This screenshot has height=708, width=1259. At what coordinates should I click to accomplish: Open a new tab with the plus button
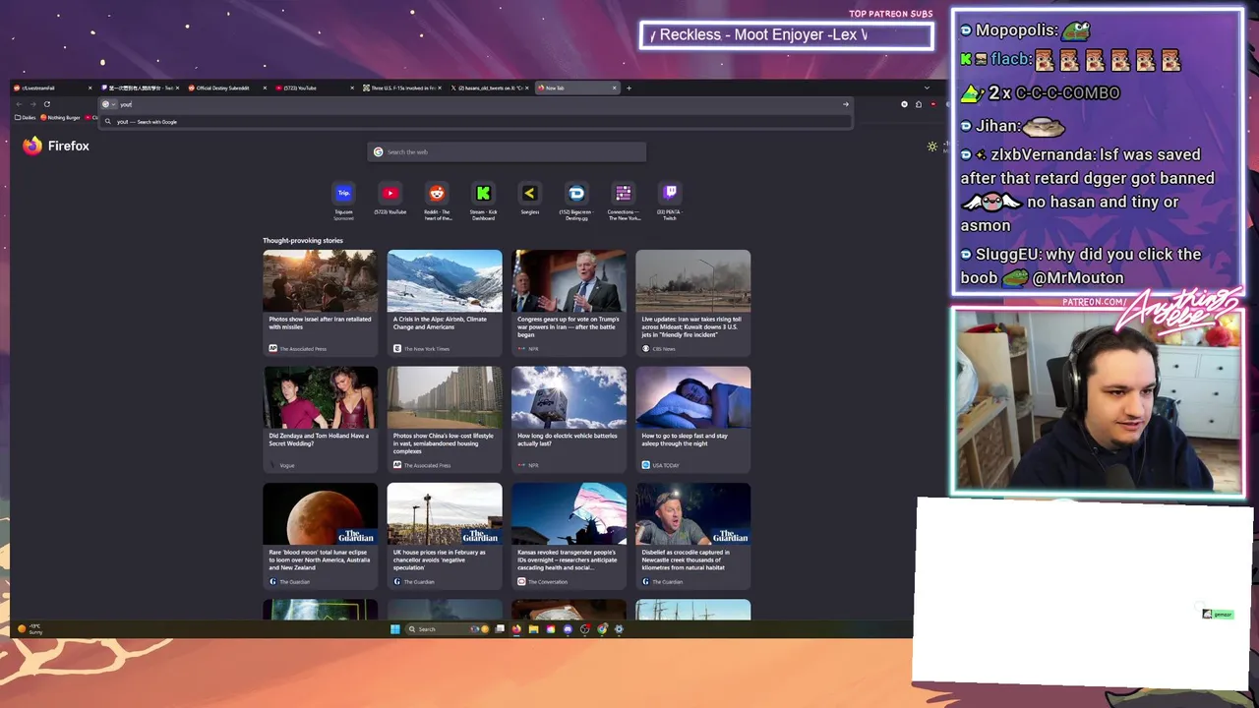point(629,88)
